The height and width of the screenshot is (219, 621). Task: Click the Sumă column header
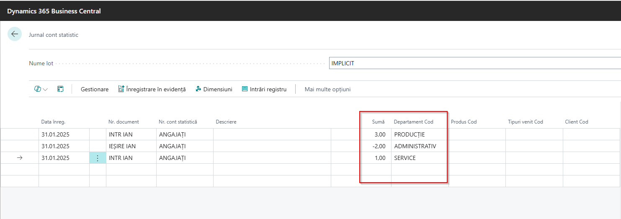pos(379,122)
